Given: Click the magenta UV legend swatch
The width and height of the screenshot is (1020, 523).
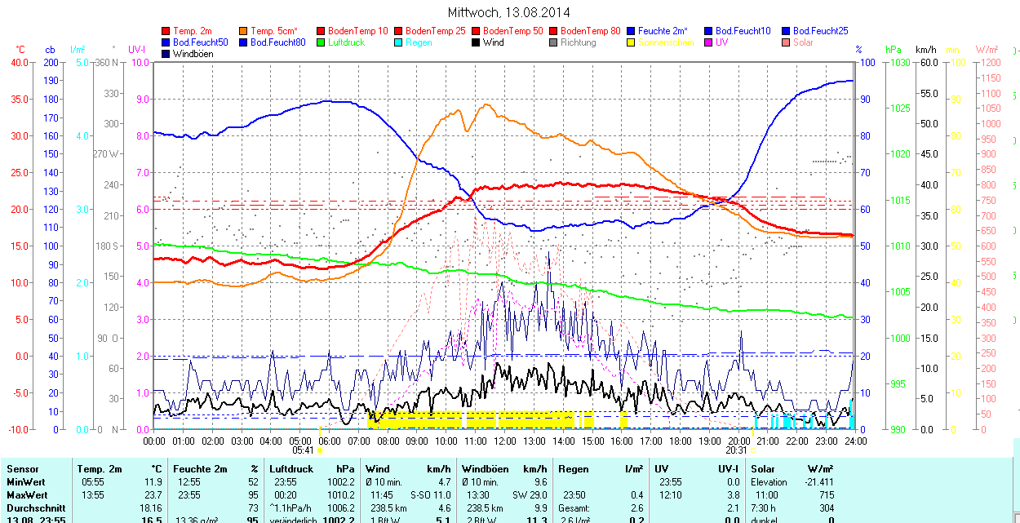Looking at the screenshot, I should (708, 42).
